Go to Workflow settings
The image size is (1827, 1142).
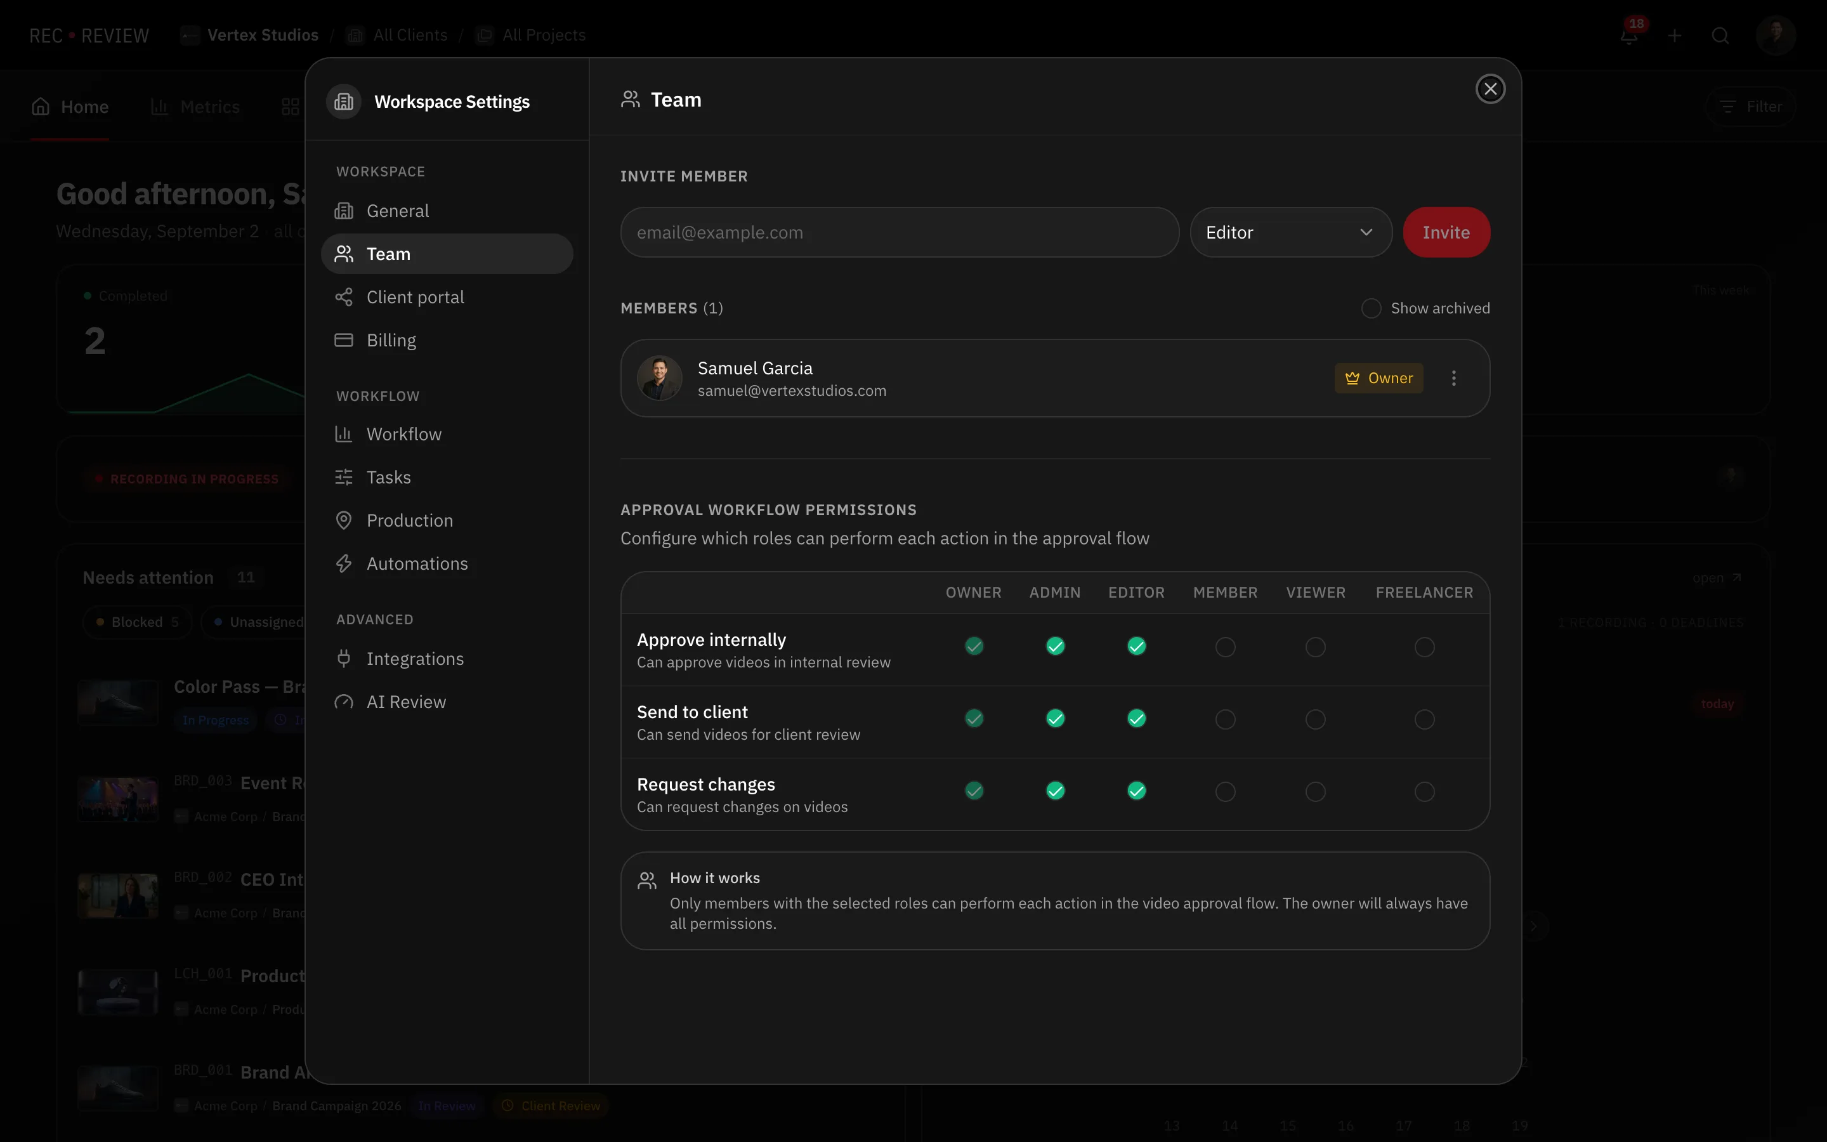[447, 435]
